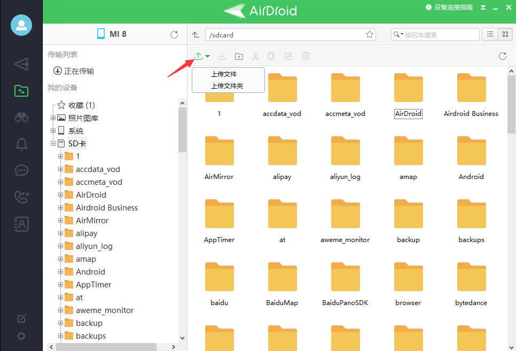Switch to list view mode
The height and width of the screenshot is (351, 516).
click(490, 34)
